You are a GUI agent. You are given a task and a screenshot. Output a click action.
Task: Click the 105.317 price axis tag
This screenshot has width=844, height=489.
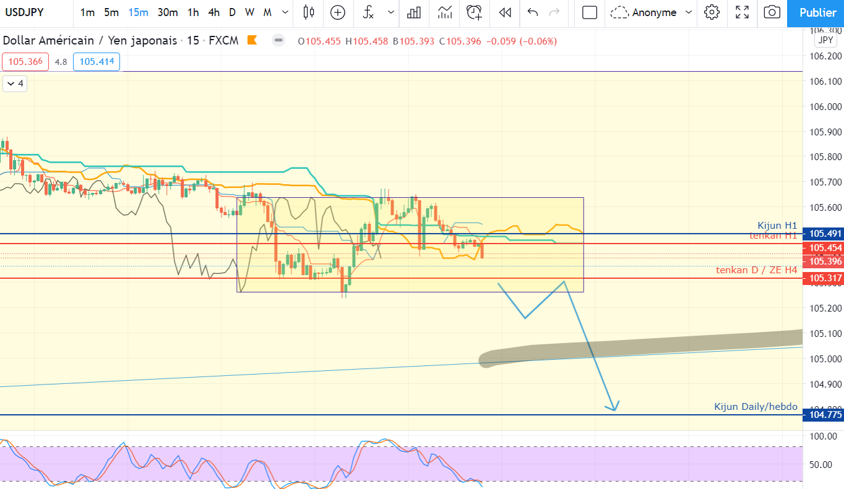(x=824, y=278)
